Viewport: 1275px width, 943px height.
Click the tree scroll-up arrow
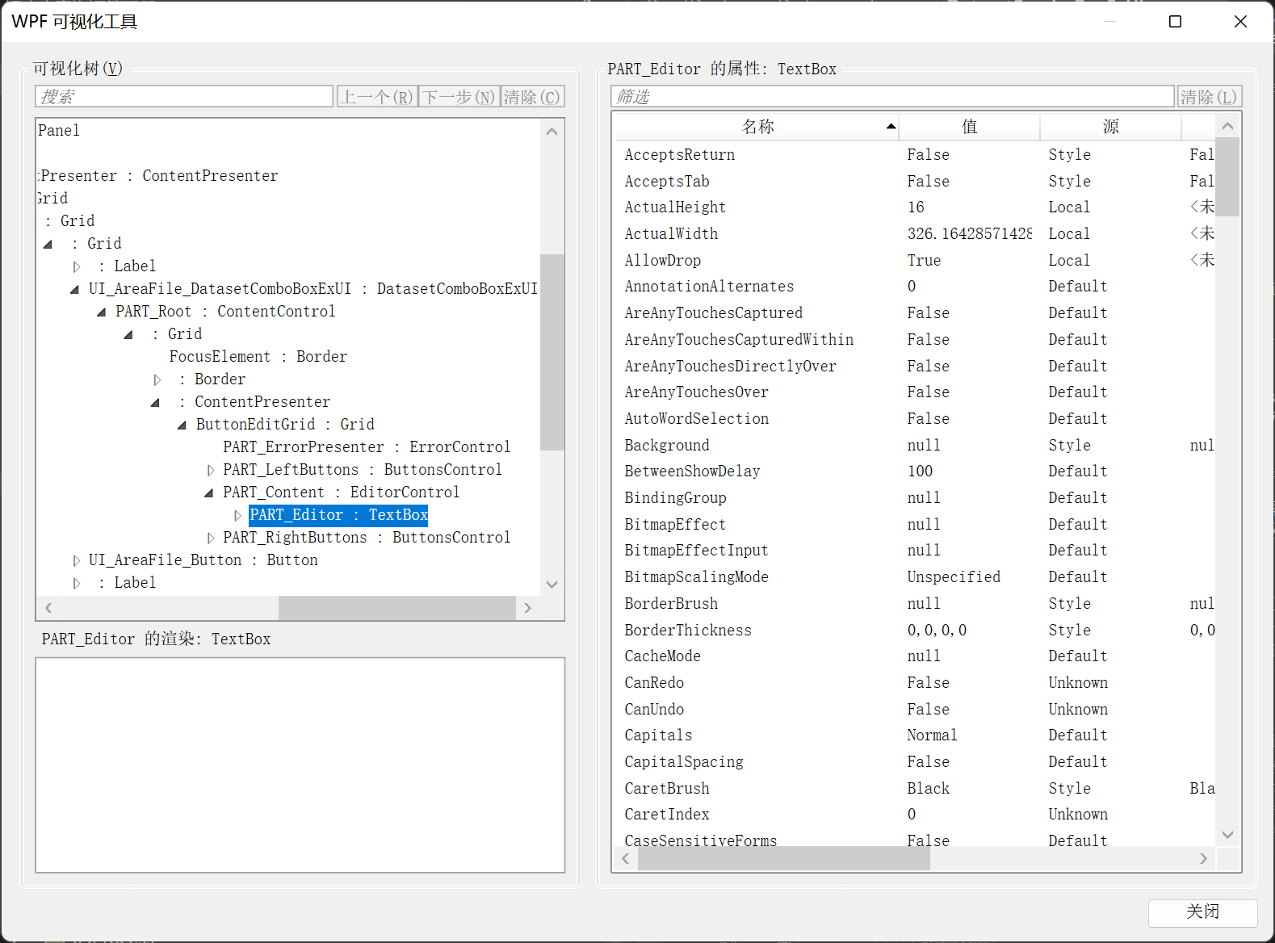552,132
